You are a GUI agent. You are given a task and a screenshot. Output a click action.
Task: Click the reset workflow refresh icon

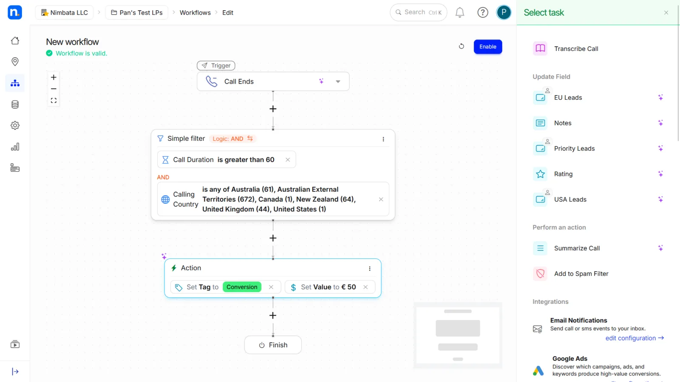[462, 46]
